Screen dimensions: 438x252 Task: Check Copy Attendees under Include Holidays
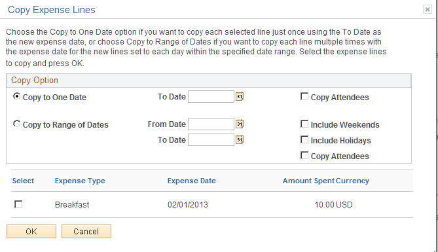[304, 155]
